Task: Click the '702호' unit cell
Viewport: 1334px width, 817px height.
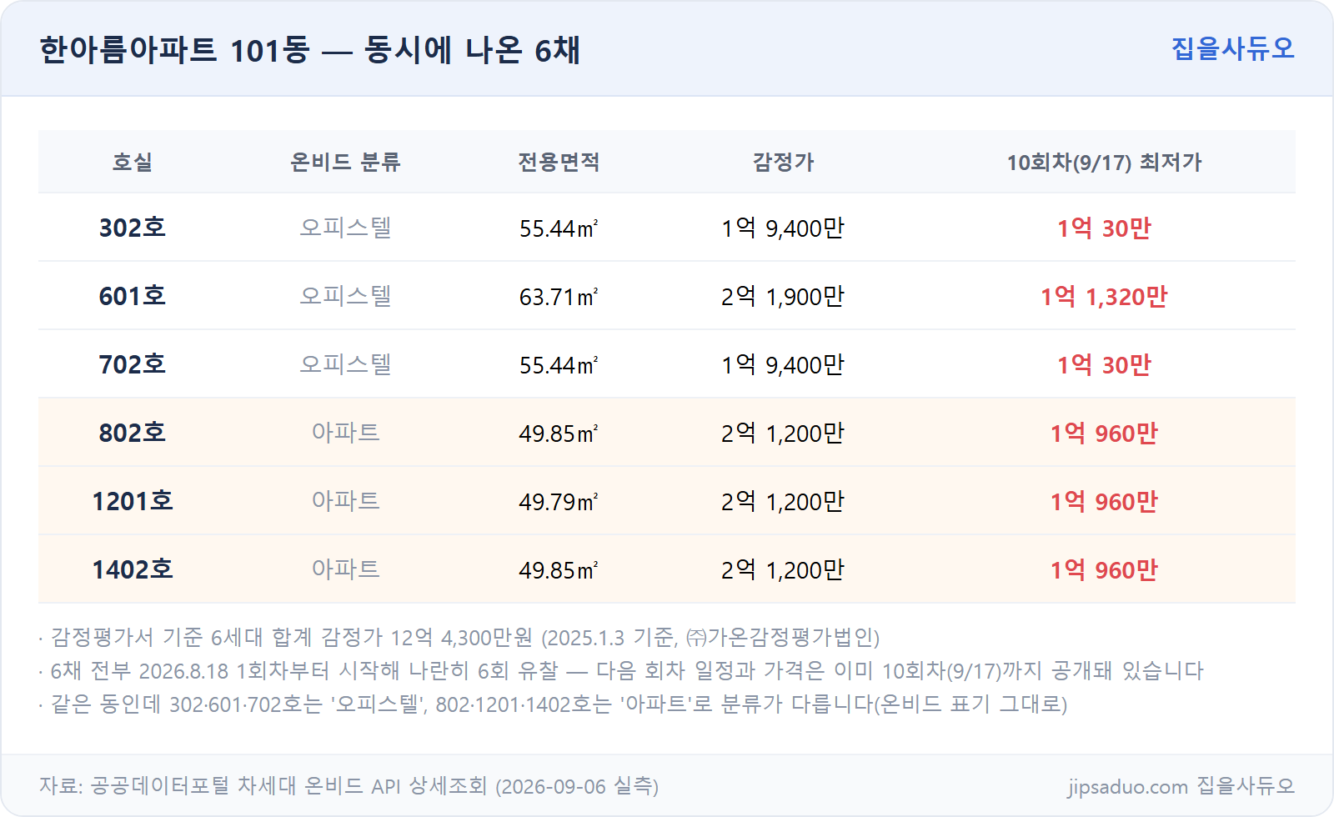Action: 133,364
